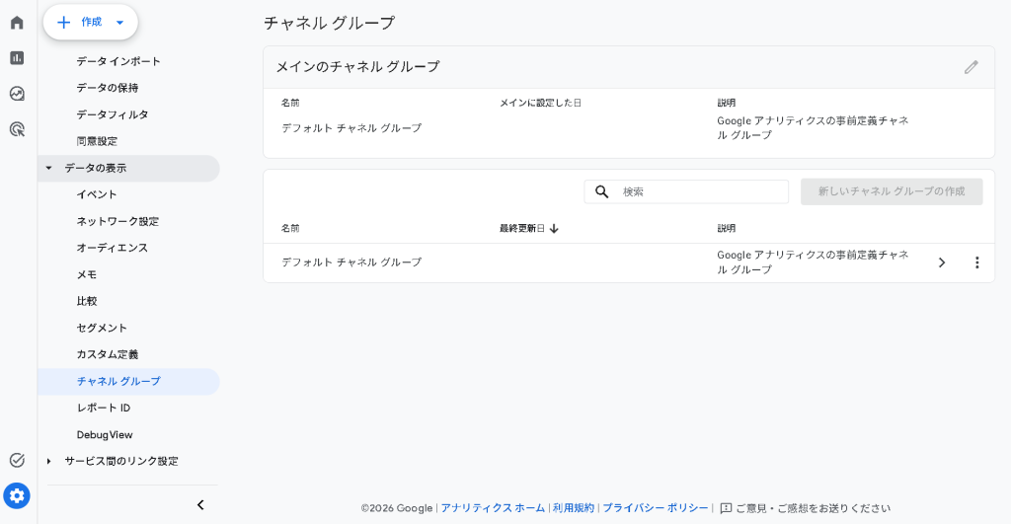Image resolution: width=1011 pixels, height=524 pixels.
Task: Open データ インポート menu item
Action: tap(118, 61)
